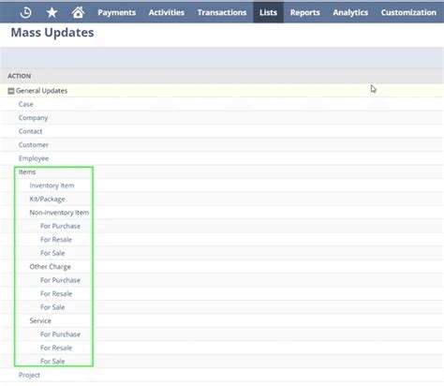Go to the Home house icon
Screen dimensions: 444x386
[x=78, y=12]
